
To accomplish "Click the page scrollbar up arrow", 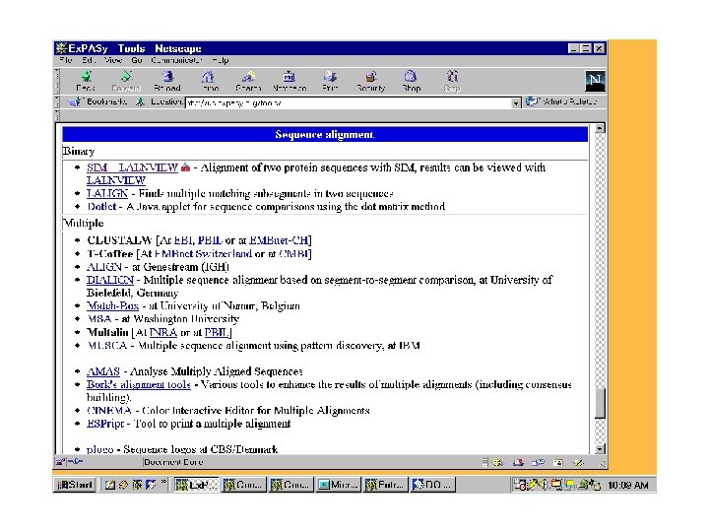I will click(x=600, y=128).
